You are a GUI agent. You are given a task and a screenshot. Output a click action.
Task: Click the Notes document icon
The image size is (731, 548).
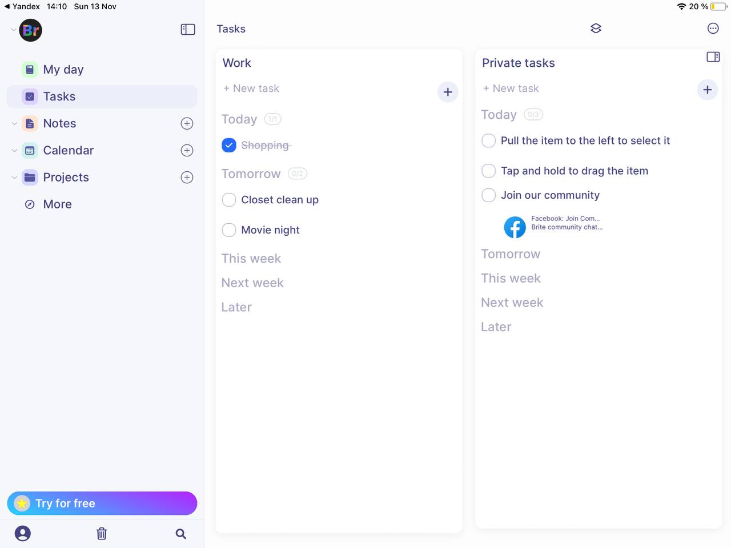point(30,123)
